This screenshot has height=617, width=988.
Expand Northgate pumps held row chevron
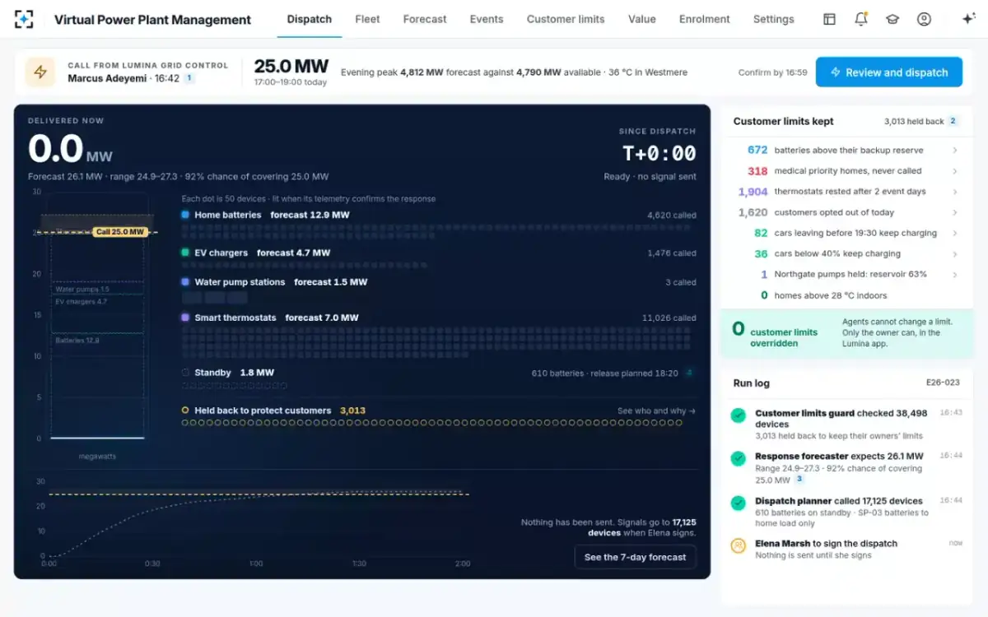point(954,274)
